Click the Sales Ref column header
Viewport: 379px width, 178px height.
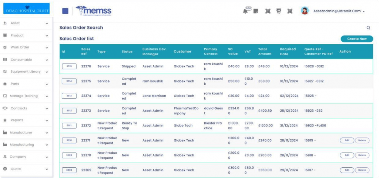[x=86, y=52]
